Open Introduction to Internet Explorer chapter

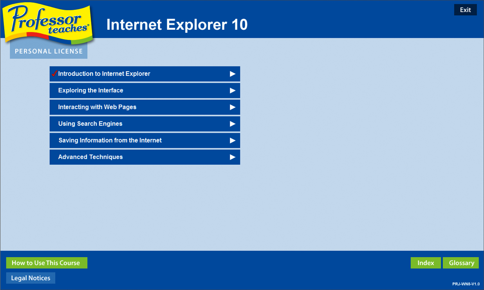(x=144, y=74)
